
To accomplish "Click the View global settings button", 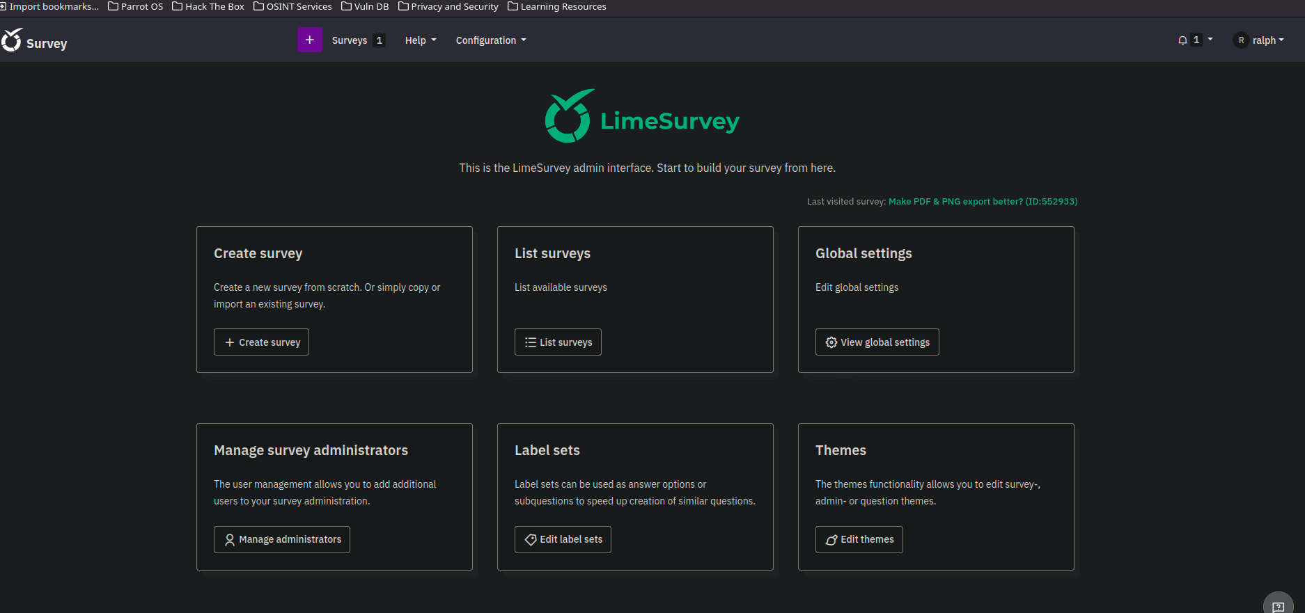I will (x=877, y=342).
